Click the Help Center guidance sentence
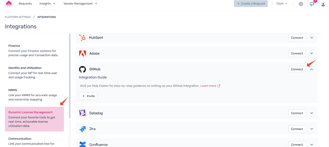The height and width of the screenshot is (147, 329). [139, 86]
